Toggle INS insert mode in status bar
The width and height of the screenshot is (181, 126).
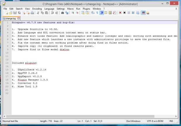pyautogui.click(x=171, y=121)
